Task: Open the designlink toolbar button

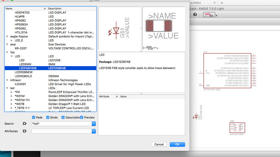Action: 209,15
